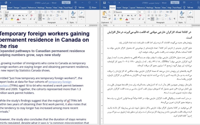Screen dimensions: 200x125
Task: Open Mailings tab in right Word window
Action: tap(150, 8)
